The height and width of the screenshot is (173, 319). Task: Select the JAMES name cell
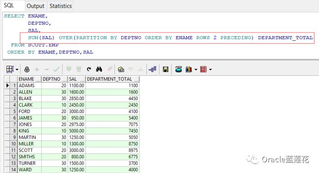coord(29,118)
